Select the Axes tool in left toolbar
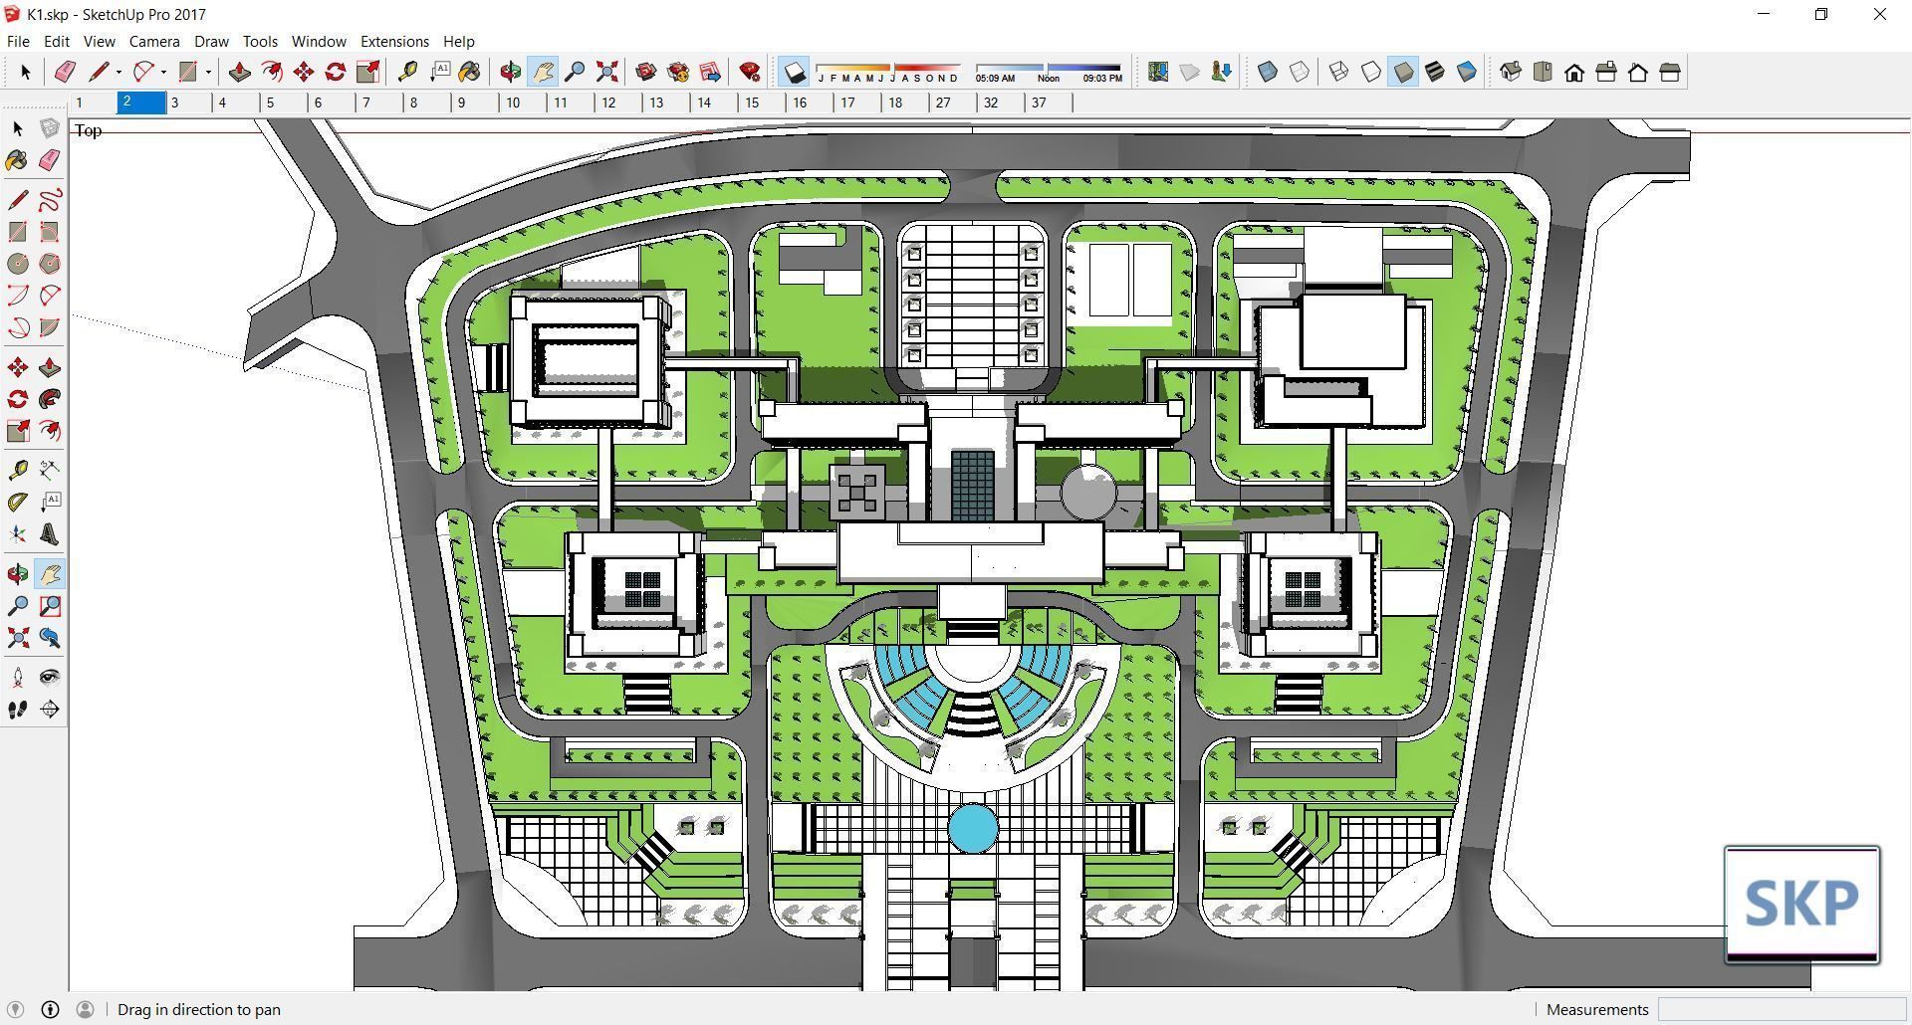Screen dimensions: 1912x1025 [18, 534]
